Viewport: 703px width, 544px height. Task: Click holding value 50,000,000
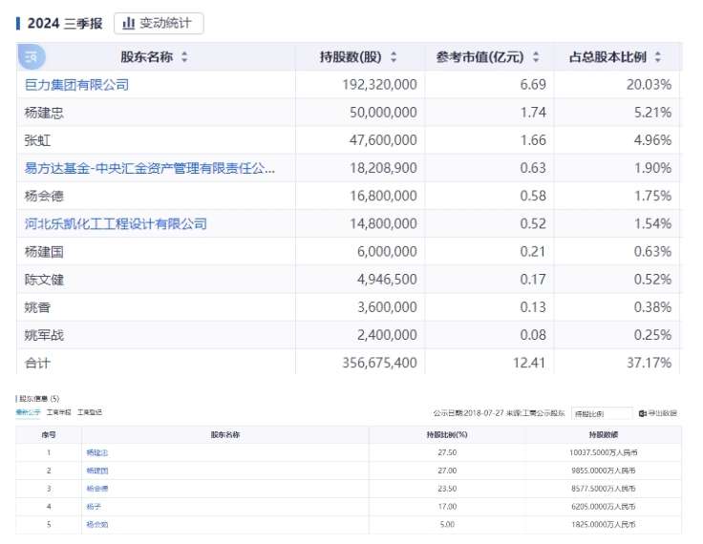pos(383,113)
